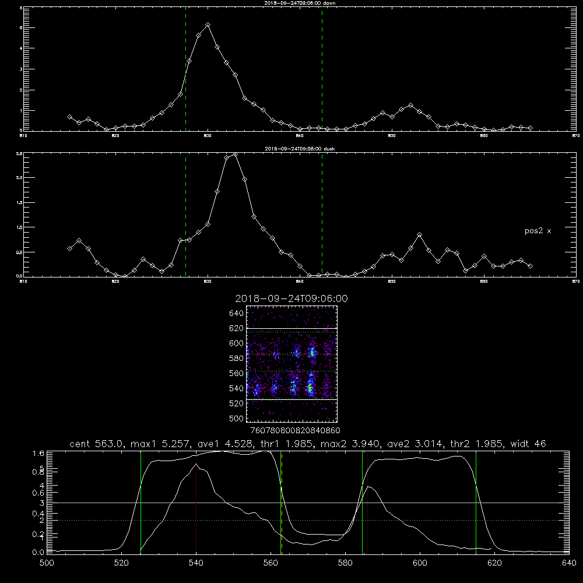
Task: Click the "640" y-axis label of heatmap
Action: 237,314
